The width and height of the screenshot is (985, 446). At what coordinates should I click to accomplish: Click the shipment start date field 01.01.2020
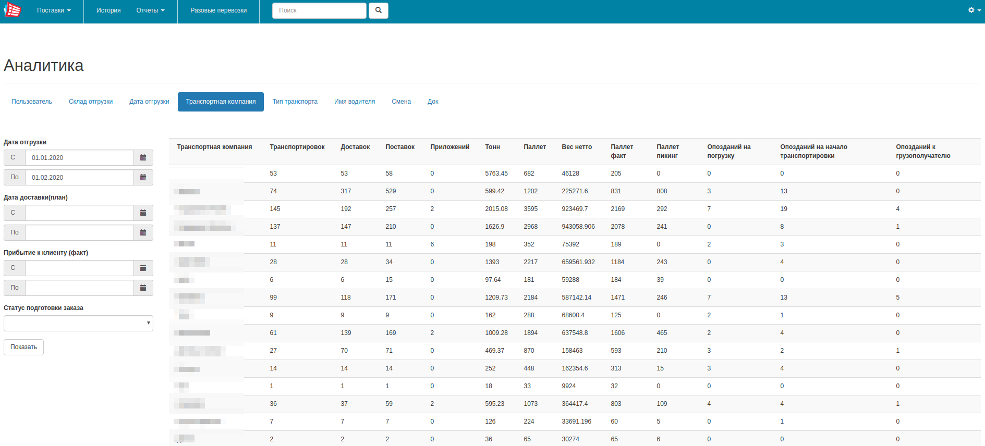point(79,158)
